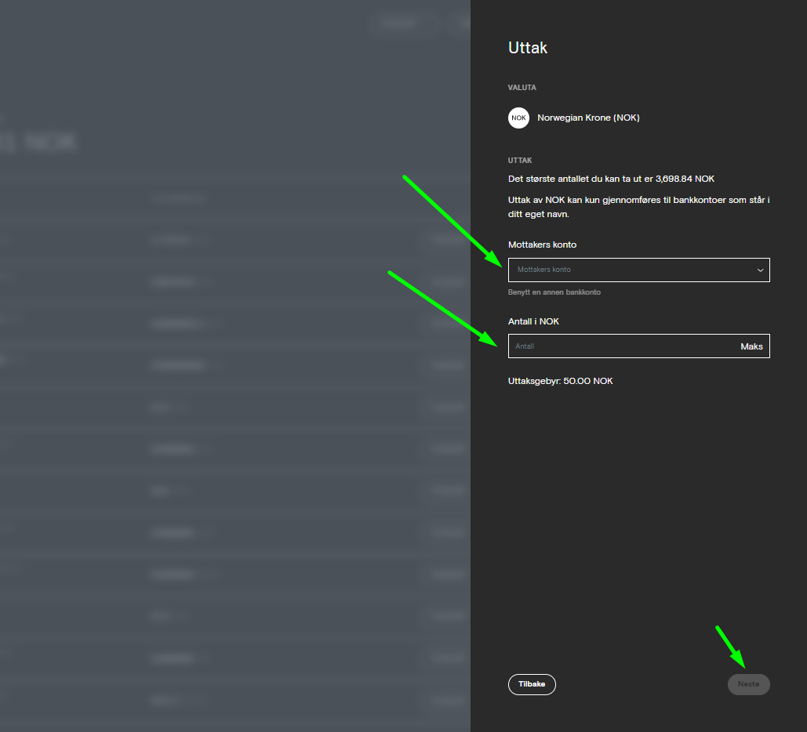
Task: Click the NOK currency circle icon
Action: [x=519, y=118]
